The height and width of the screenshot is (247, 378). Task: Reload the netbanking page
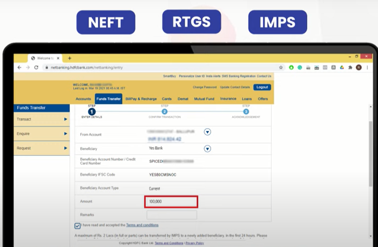coord(36,67)
